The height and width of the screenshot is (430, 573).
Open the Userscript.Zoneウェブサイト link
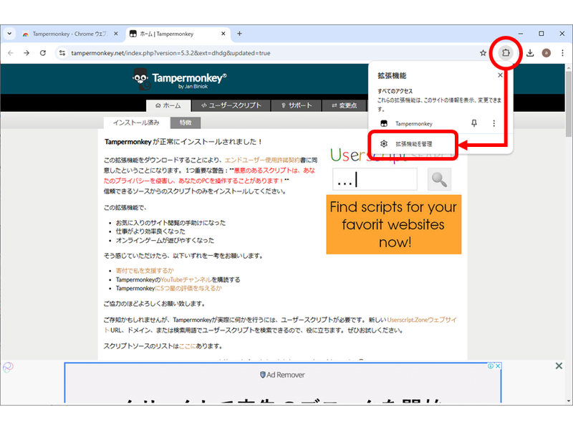tap(422, 320)
